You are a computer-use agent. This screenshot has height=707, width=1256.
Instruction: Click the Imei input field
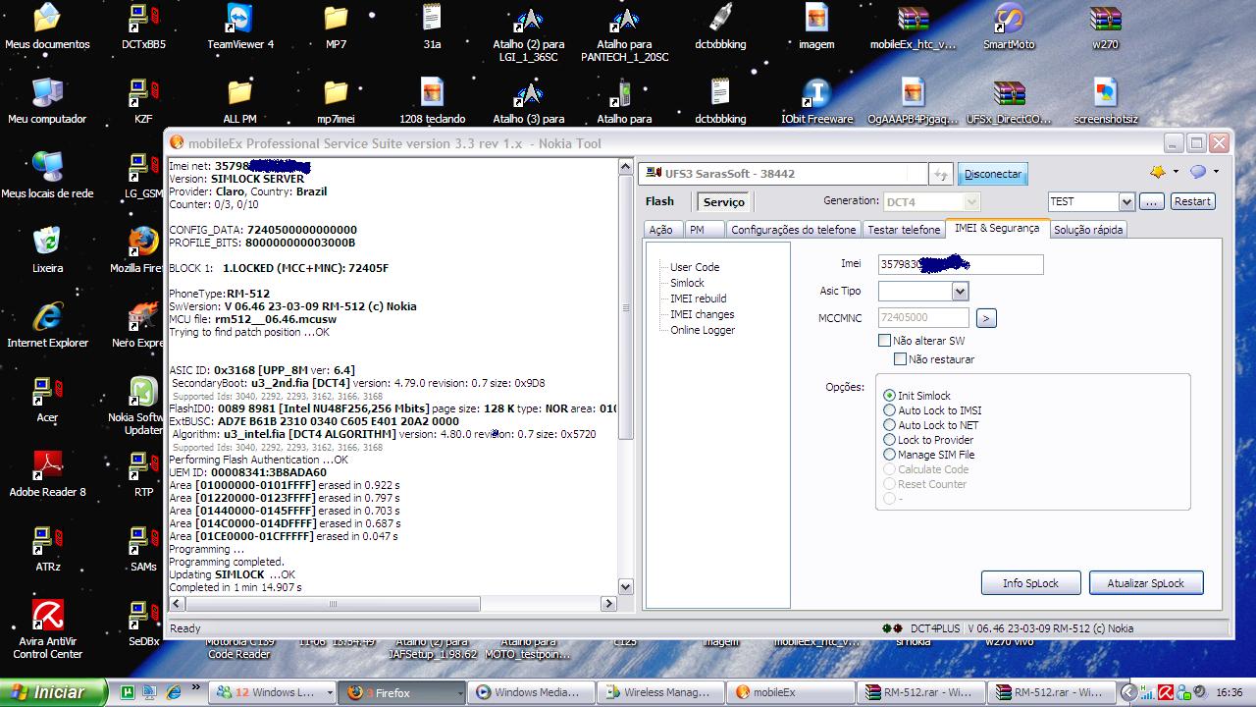[961, 264]
